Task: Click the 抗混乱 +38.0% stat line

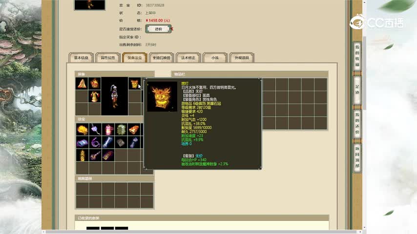Action: pos(193,123)
